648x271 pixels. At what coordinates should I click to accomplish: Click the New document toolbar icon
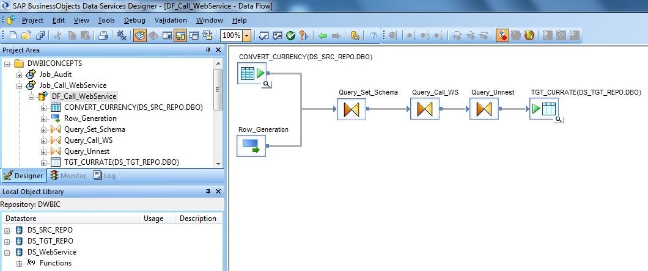(x=13, y=35)
